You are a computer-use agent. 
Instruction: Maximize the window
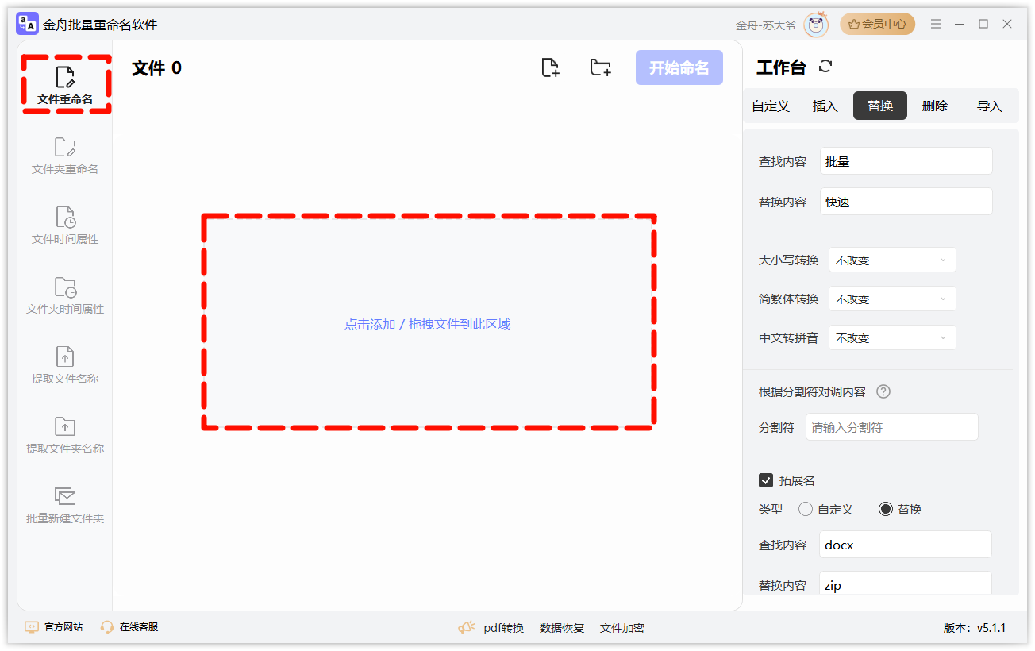coord(983,24)
